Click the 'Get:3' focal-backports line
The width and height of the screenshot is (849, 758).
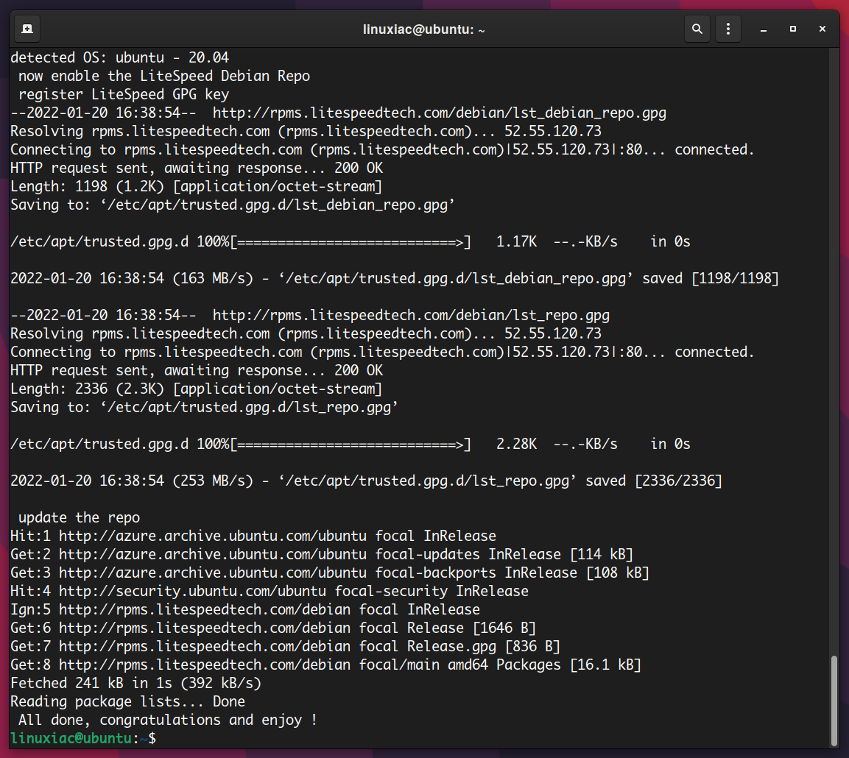click(330, 573)
